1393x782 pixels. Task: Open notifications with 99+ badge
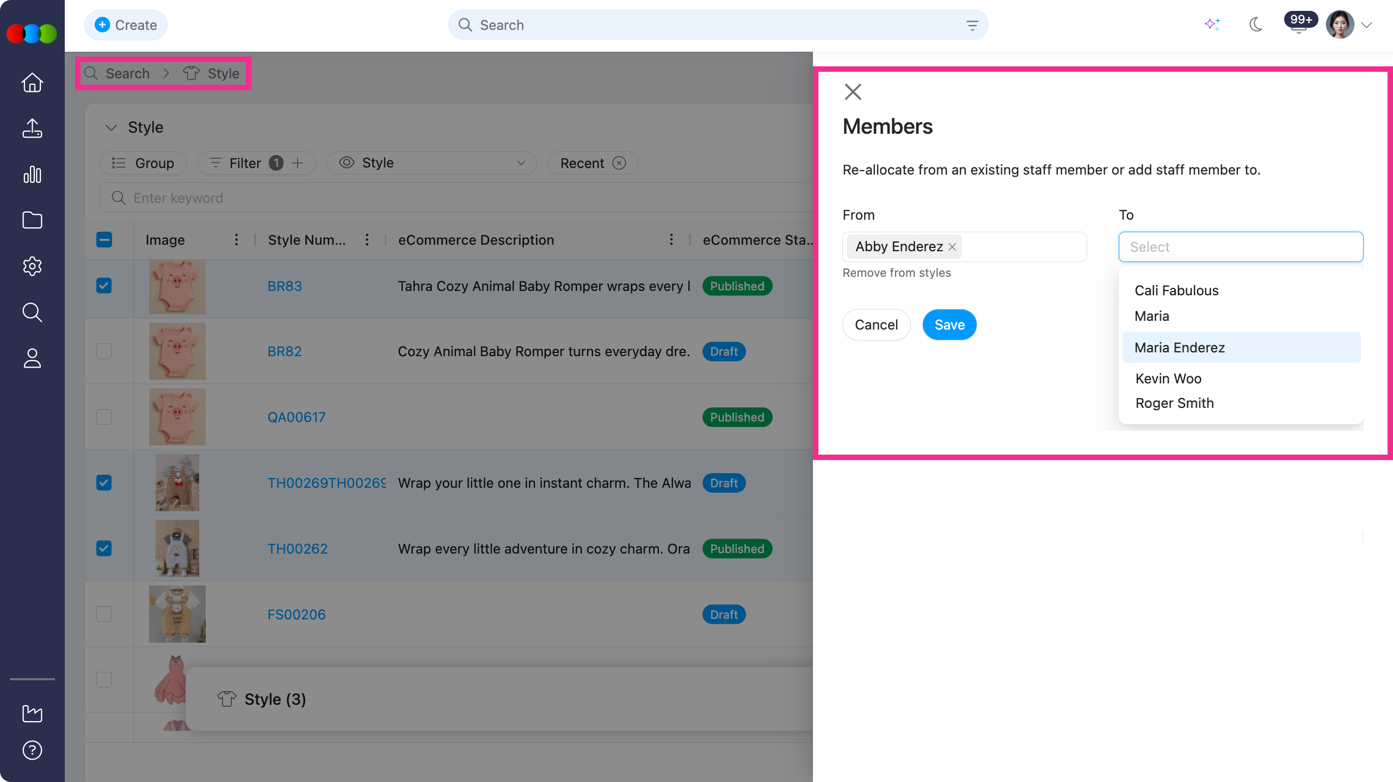click(1300, 23)
